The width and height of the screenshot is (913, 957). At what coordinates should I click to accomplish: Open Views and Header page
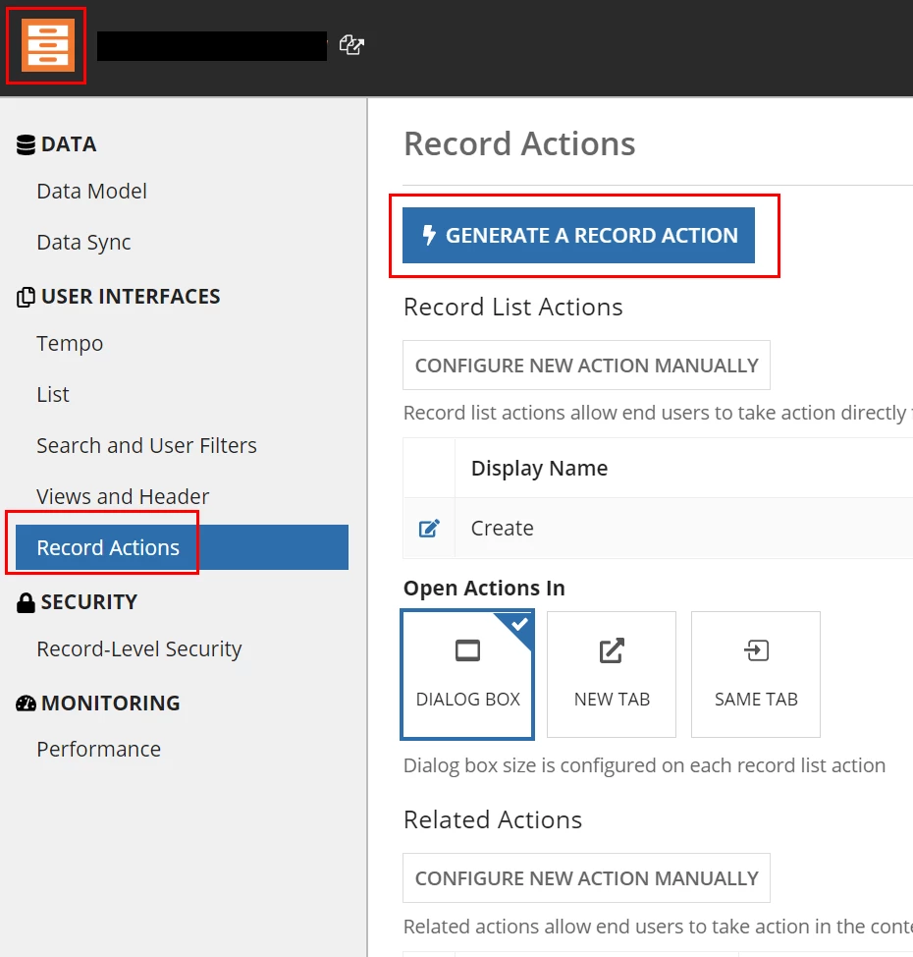coord(123,496)
